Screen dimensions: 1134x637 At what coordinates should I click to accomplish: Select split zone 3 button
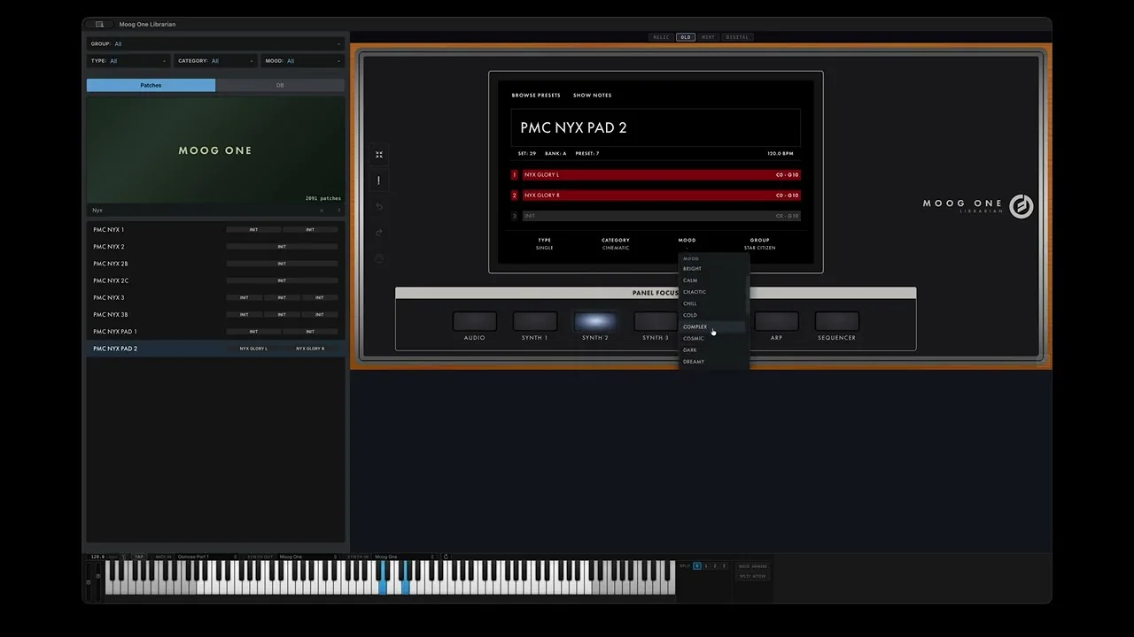[x=724, y=566]
